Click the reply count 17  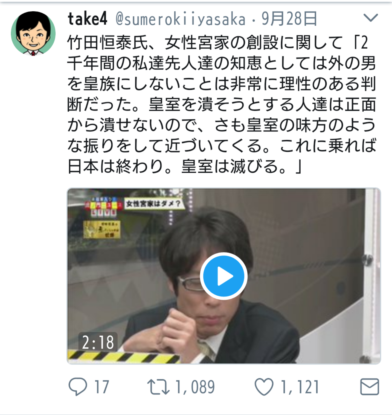point(102,387)
